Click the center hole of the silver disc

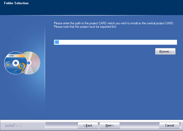[29, 63]
